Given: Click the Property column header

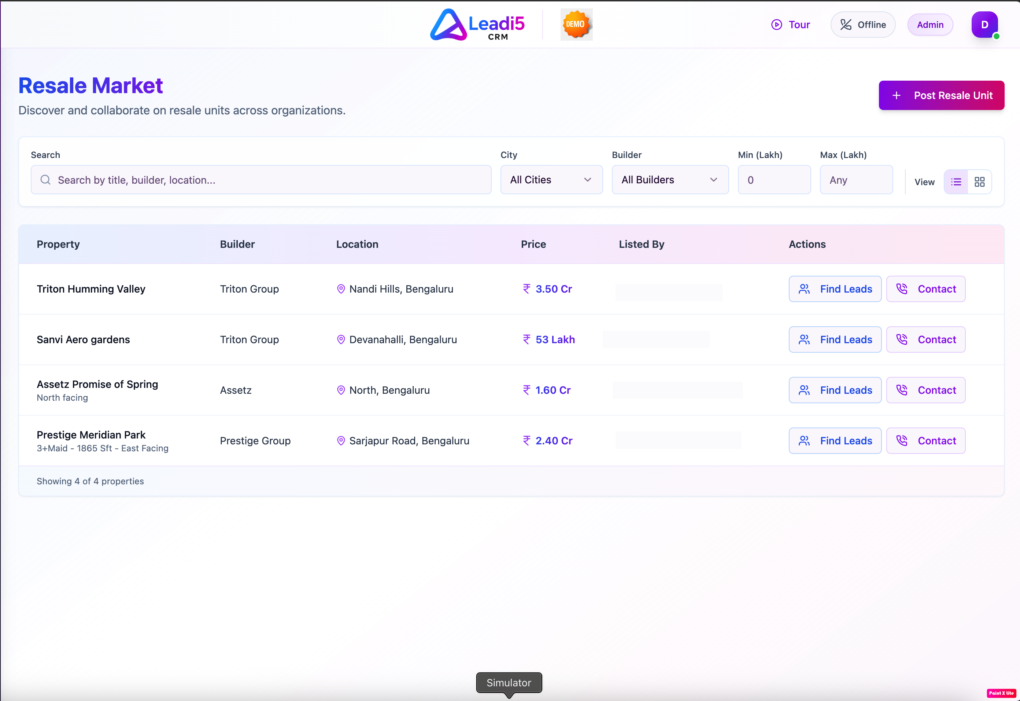Looking at the screenshot, I should point(58,244).
